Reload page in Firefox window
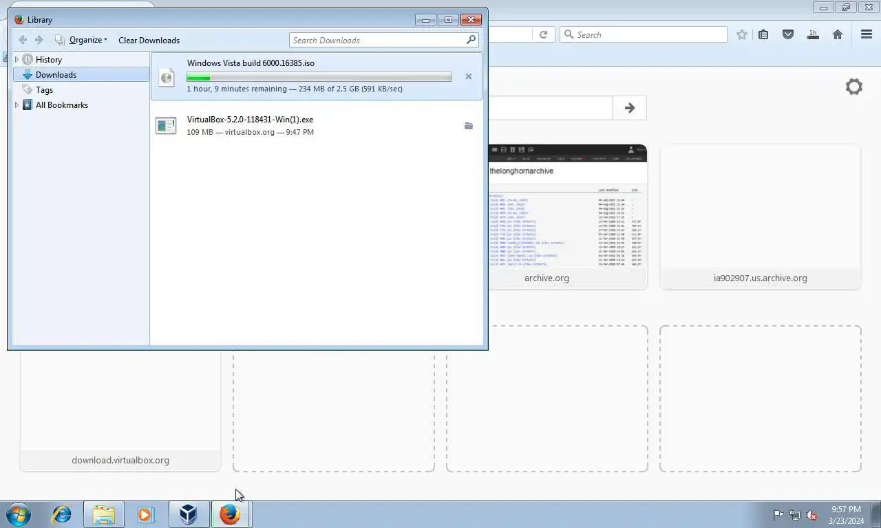The width and height of the screenshot is (881, 528). click(543, 34)
